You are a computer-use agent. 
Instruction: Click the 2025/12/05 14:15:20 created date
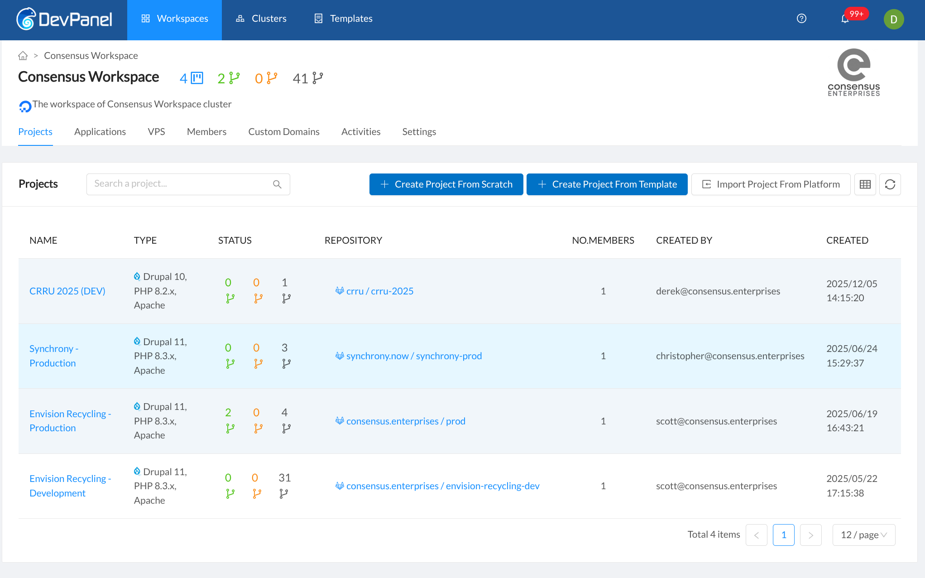852,291
